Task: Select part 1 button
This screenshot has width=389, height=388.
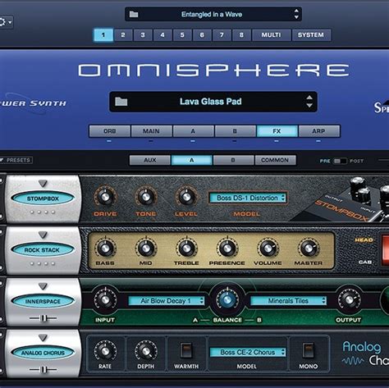Action: point(103,35)
